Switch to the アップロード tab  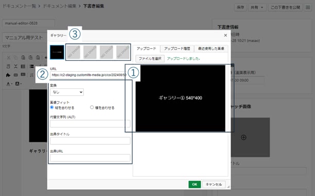147,48
